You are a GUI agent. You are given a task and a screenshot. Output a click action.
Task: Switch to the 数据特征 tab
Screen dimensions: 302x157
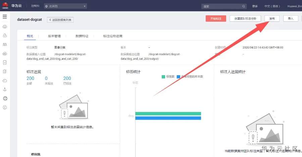click(82, 36)
